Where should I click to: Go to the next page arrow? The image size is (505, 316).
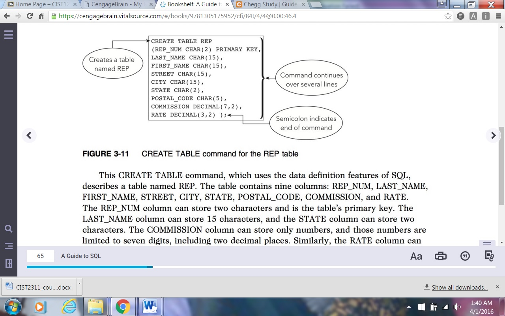tap(493, 135)
